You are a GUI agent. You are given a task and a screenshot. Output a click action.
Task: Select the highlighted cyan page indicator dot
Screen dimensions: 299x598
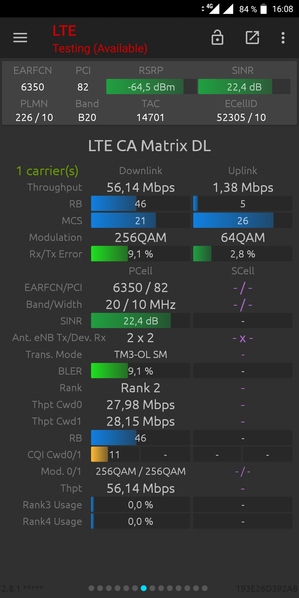pyautogui.click(x=144, y=588)
